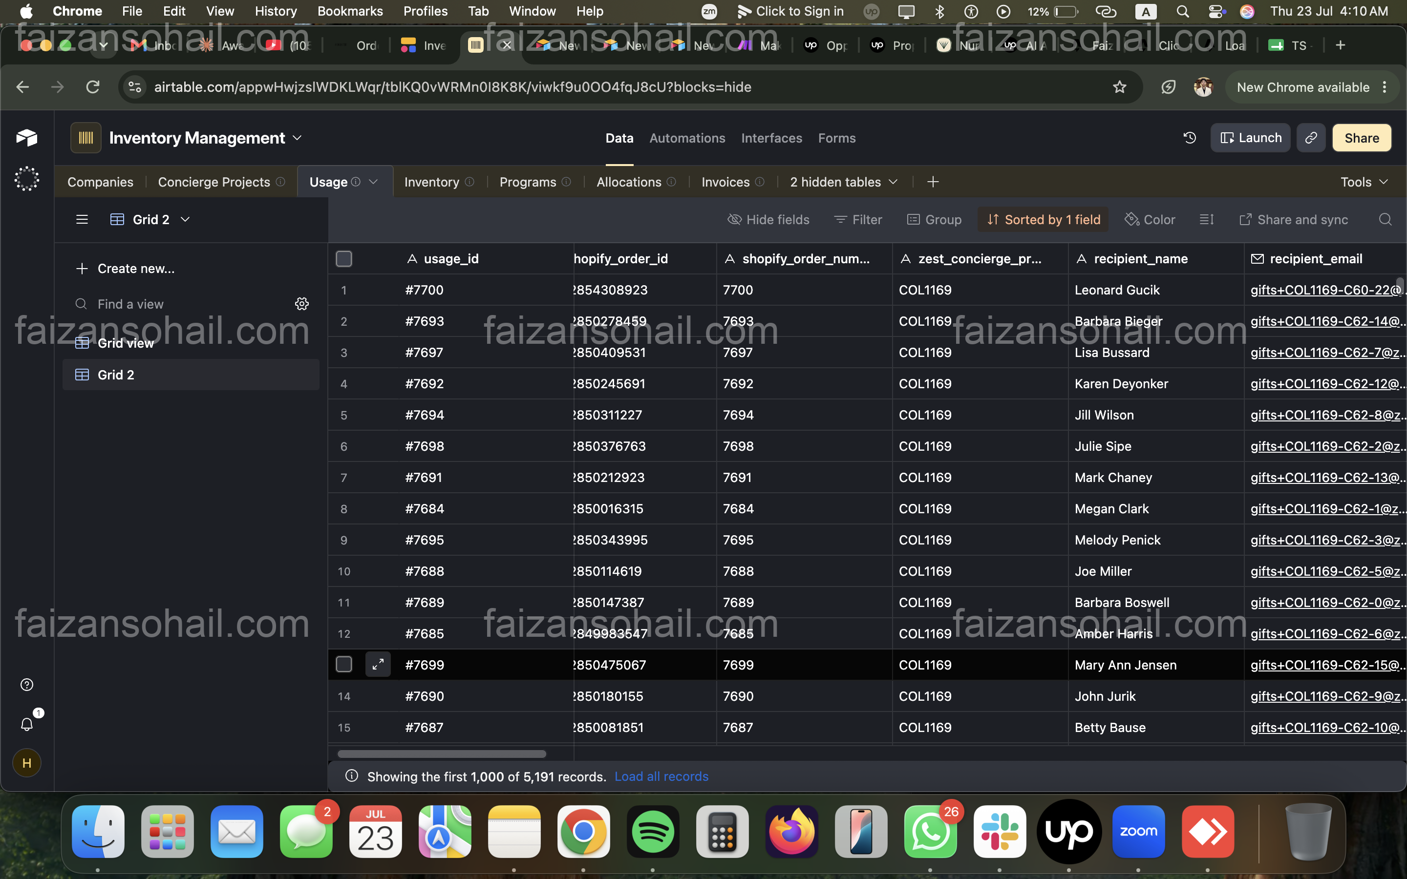Screen dimensions: 1407x879
Task: Open the account avatar H
Action: [x=27, y=763]
